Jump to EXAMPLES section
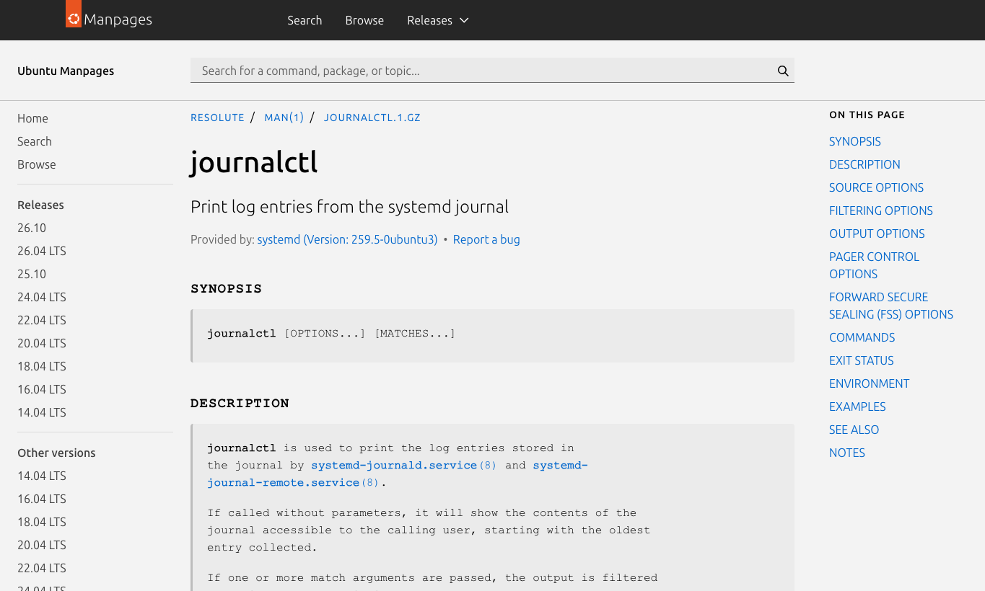The image size is (985, 591). point(857,406)
